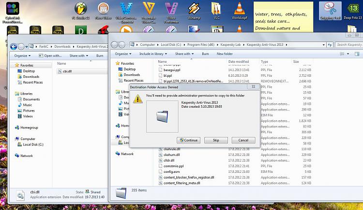The height and width of the screenshot is (210, 363).
Task: Open Organize menu in the Kaspersky folder window
Action: 123,54
